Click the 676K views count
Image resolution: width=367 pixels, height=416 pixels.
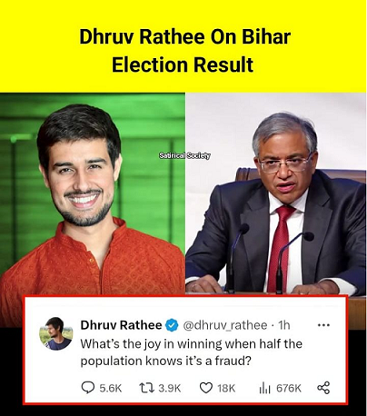pos(289,388)
